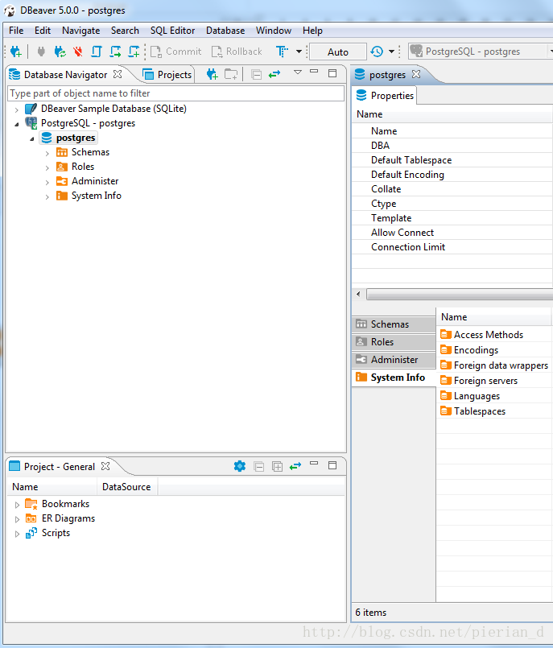Select the Roles section in editor sidebar
553x648 pixels.
[394, 342]
